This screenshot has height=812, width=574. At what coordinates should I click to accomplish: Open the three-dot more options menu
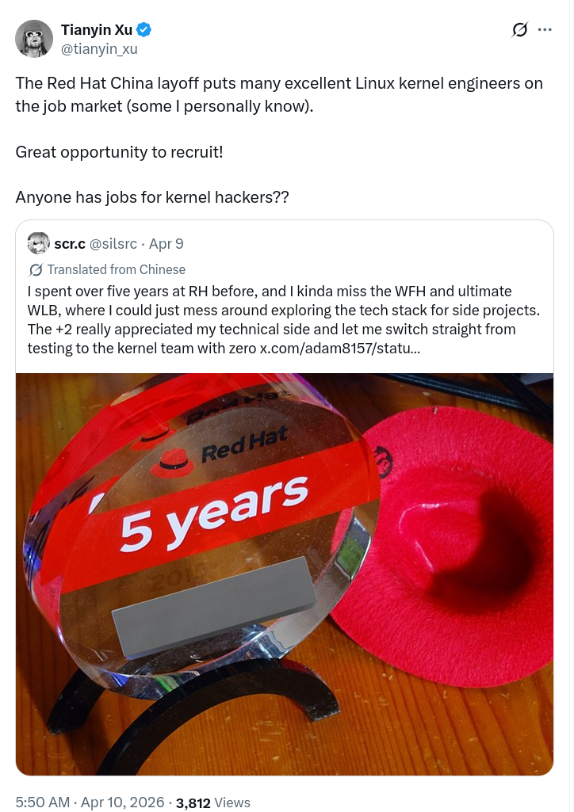click(x=545, y=30)
